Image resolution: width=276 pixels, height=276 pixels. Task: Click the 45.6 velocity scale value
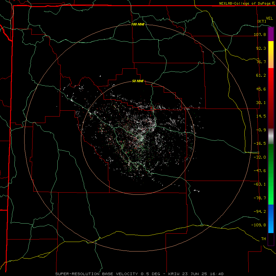[261, 89]
